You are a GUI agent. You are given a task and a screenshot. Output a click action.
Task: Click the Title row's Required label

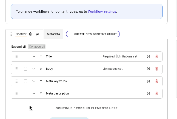click(109, 56)
